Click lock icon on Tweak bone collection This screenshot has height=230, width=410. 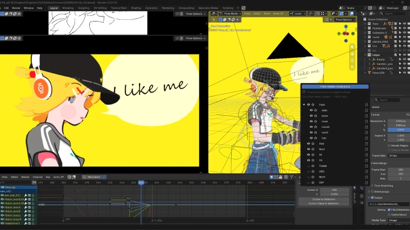(366, 166)
